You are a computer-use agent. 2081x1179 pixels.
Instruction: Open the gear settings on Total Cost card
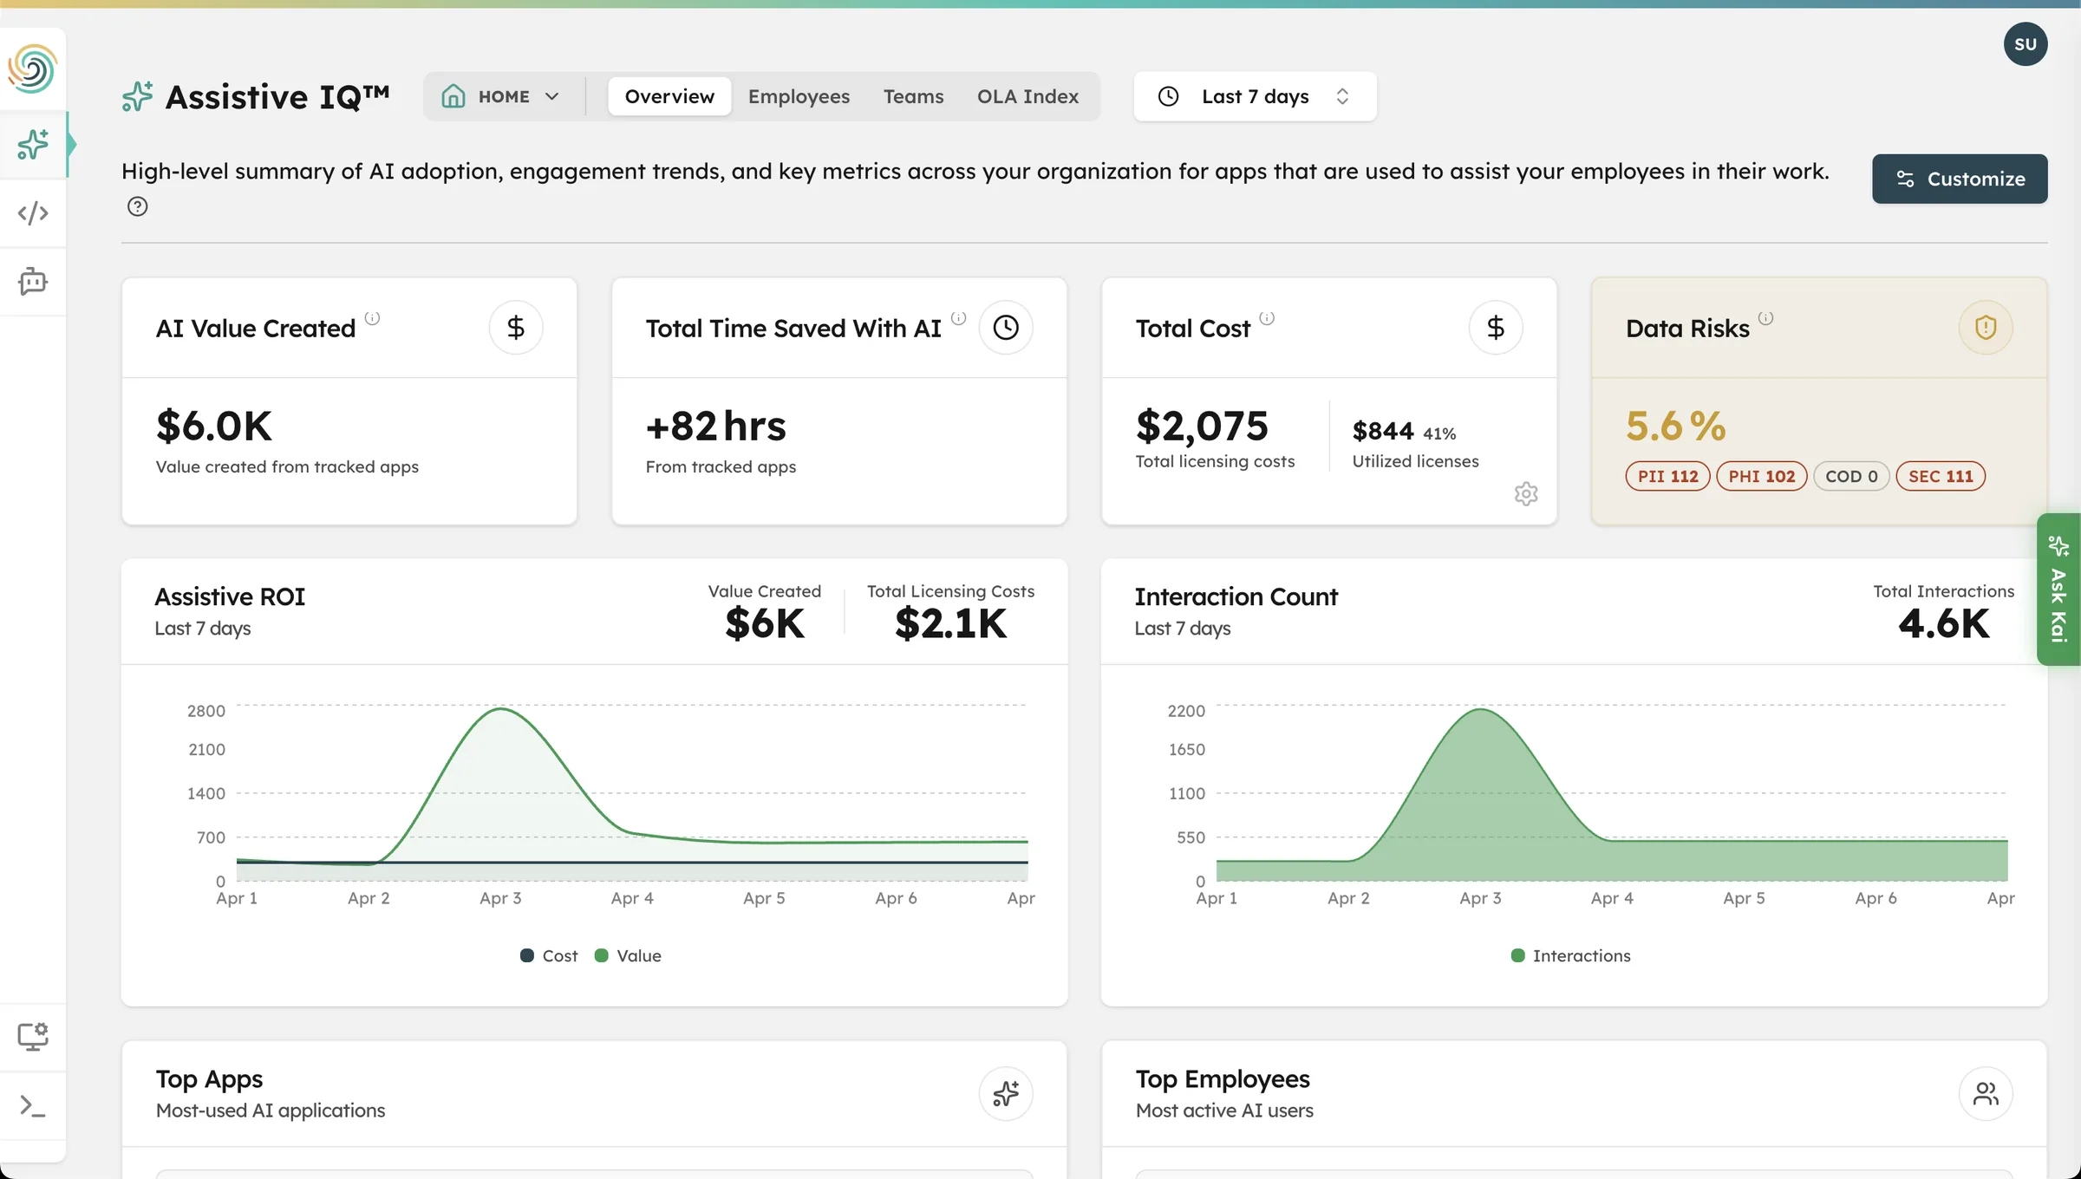[1527, 493]
